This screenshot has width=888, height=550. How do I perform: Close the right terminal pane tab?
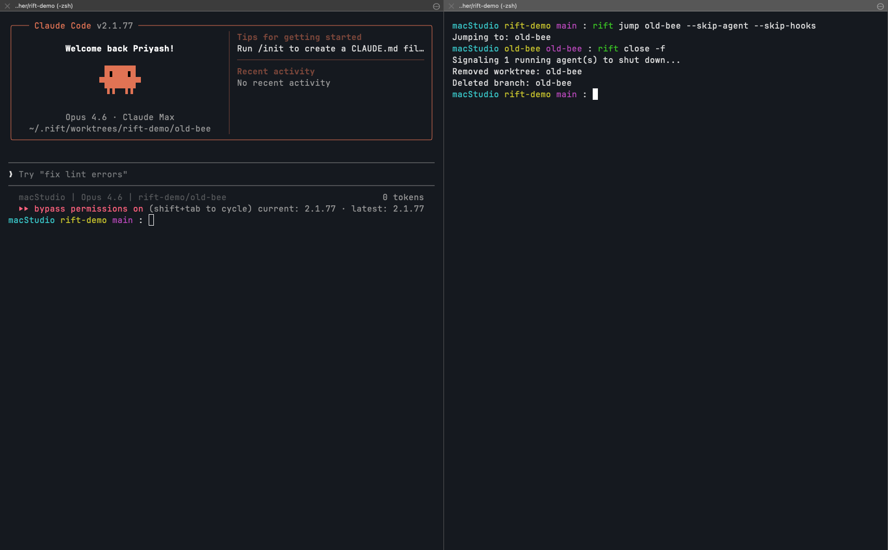451,6
